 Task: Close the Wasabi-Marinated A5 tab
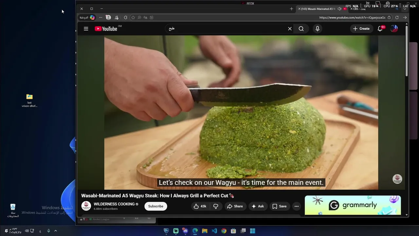click(299, 9)
